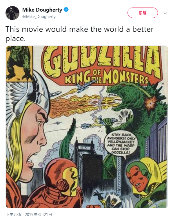
Task: Open the @Mike_Dougherty handle link
Action: point(39,17)
